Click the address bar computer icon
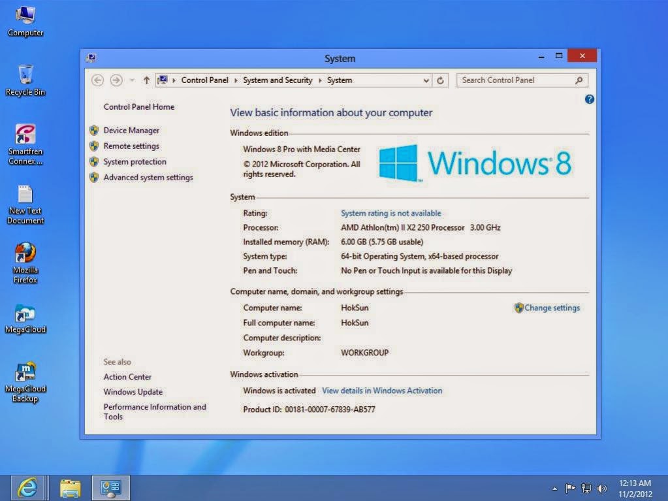Image resolution: width=668 pixels, height=501 pixels. [x=163, y=80]
